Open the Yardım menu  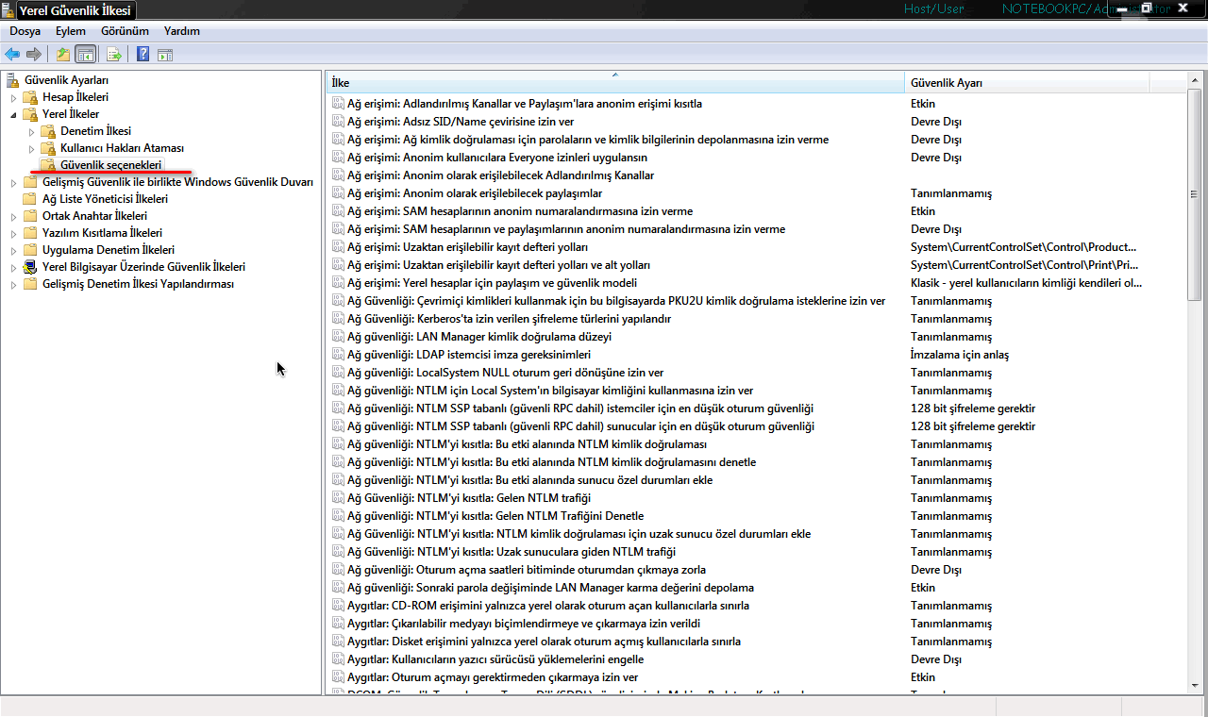[x=182, y=31]
